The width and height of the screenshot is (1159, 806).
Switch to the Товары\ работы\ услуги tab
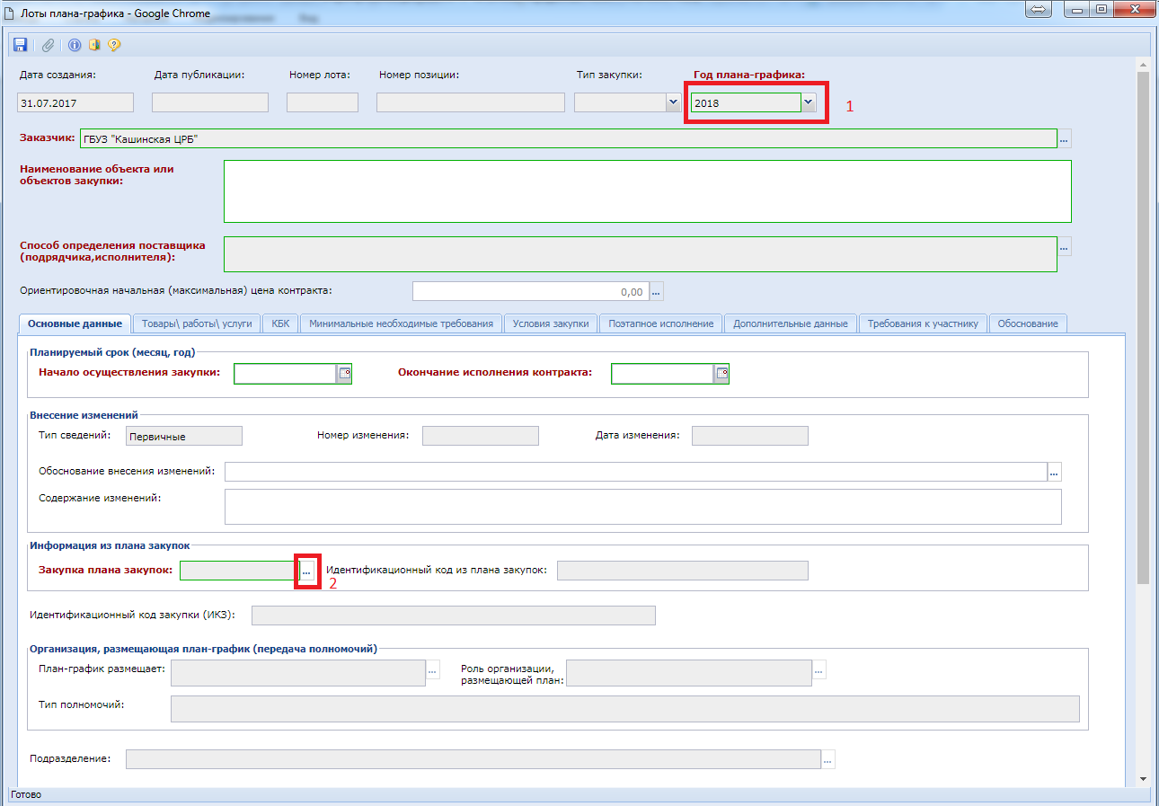[x=198, y=323]
